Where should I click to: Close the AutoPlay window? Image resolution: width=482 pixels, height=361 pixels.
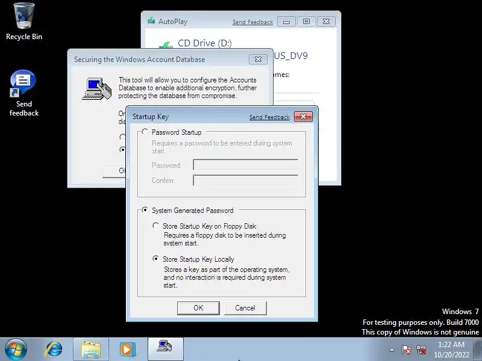point(326,22)
